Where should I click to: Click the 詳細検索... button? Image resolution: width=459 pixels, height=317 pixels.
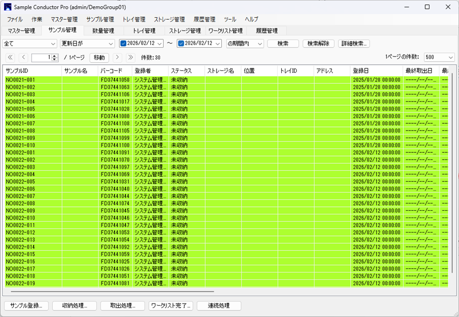pyautogui.click(x=354, y=44)
